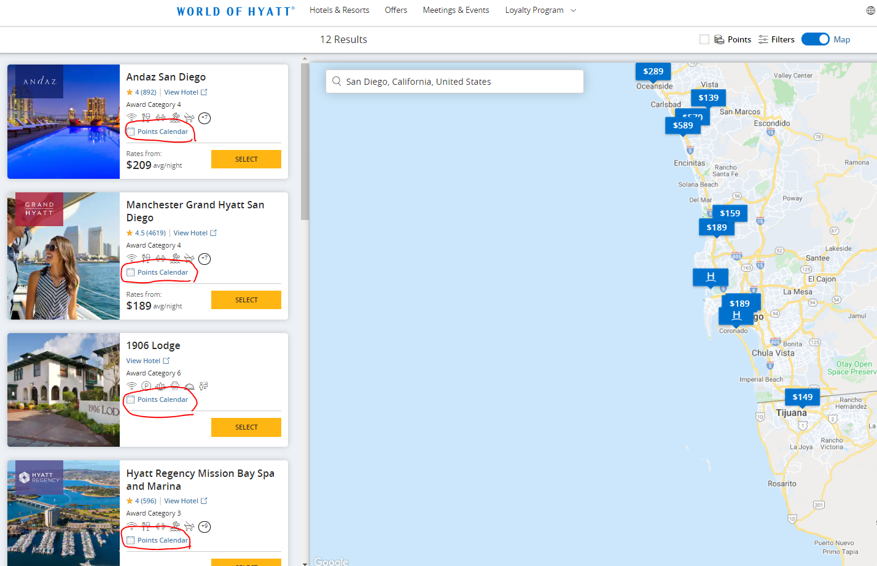Open the Filters panel

(776, 39)
